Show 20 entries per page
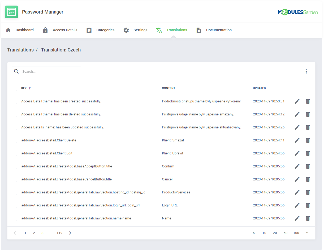The width and height of the screenshot is (324, 251). click(275, 233)
